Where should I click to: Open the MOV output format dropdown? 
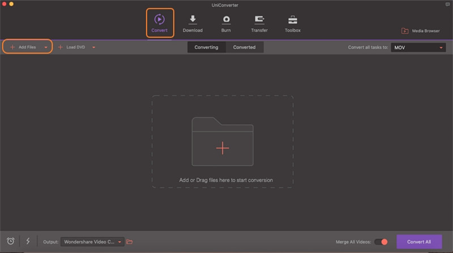418,47
